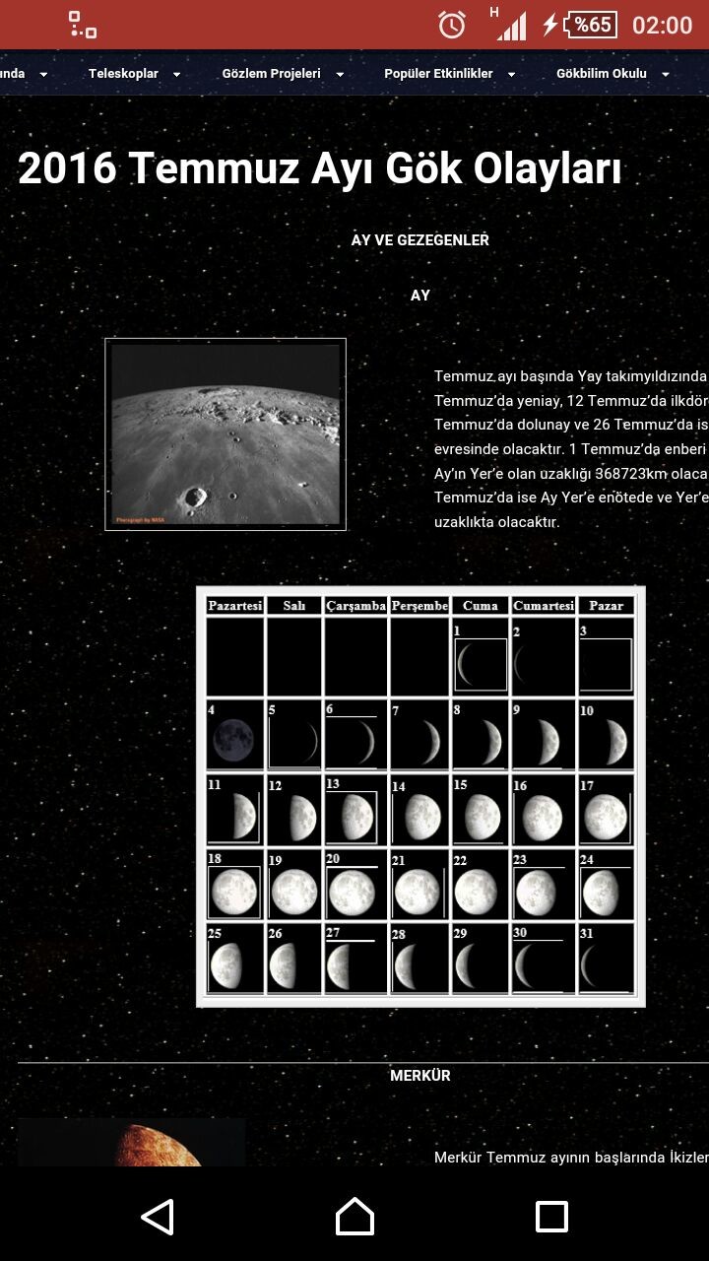The image size is (709, 1261).
Task: Open the Popüler Etkinlikler menu
Action: (438, 74)
